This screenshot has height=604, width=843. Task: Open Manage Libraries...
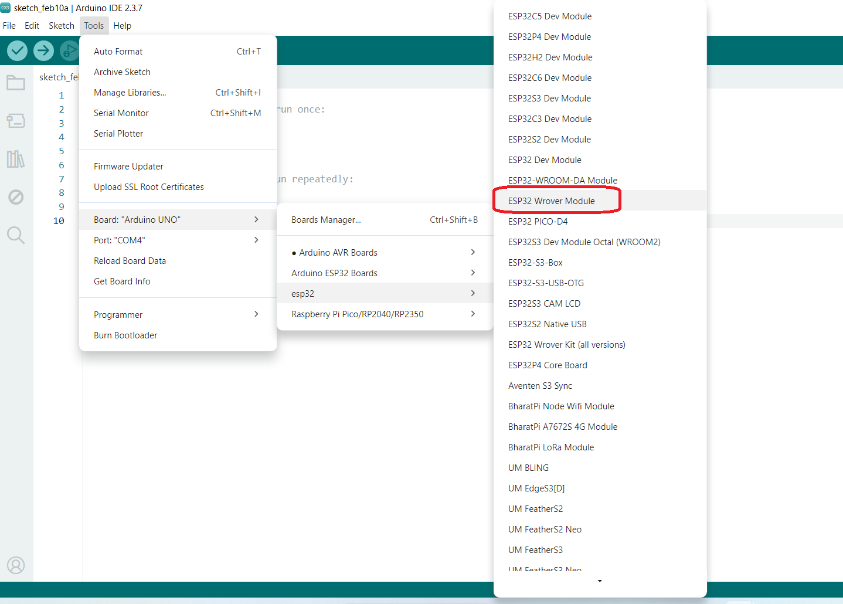pos(178,93)
